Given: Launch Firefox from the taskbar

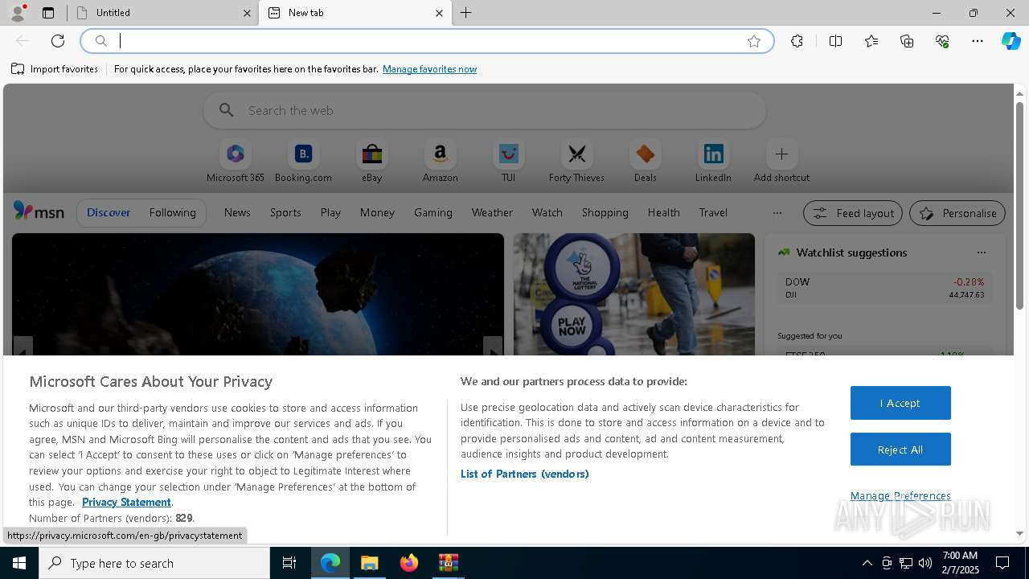Looking at the screenshot, I should tap(409, 563).
